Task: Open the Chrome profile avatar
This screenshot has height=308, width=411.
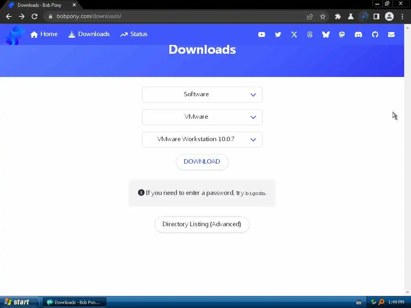Action: tap(389, 16)
